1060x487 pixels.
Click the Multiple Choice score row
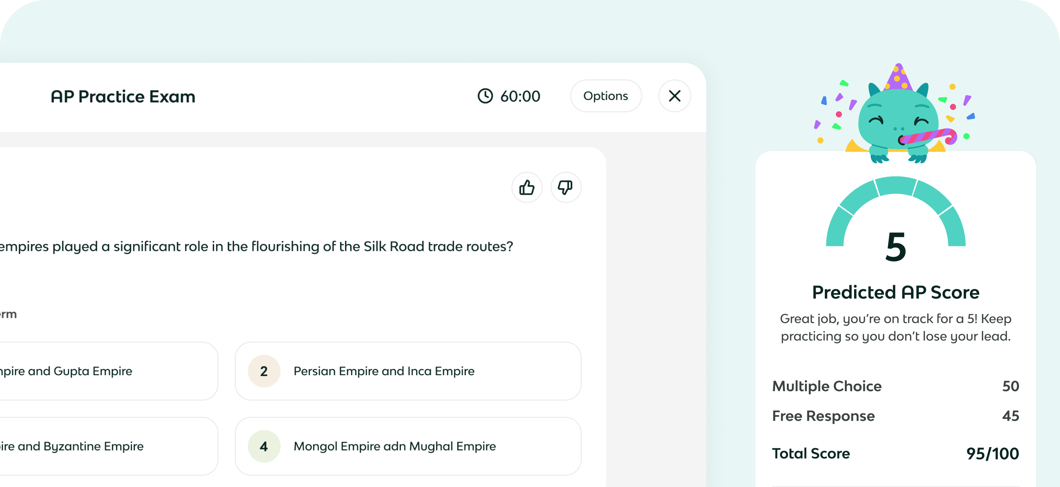tap(895, 386)
